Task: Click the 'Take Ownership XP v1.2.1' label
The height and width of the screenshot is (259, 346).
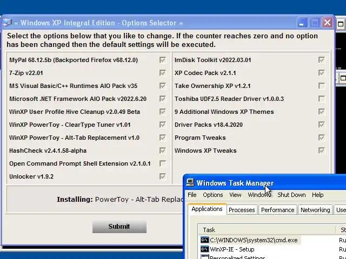Action: pyautogui.click(x=212, y=86)
